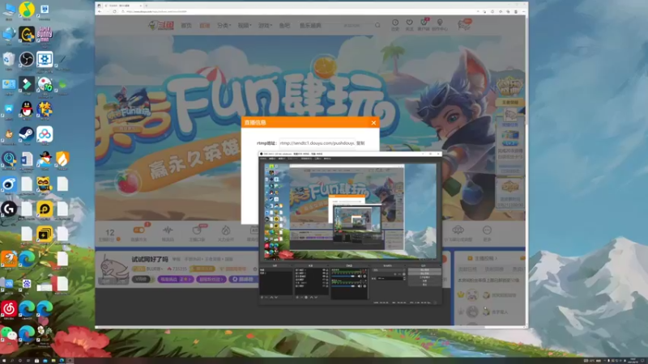The height and width of the screenshot is (364, 648).
Task: Close the 直播信息 dialog
Action: pos(373,123)
